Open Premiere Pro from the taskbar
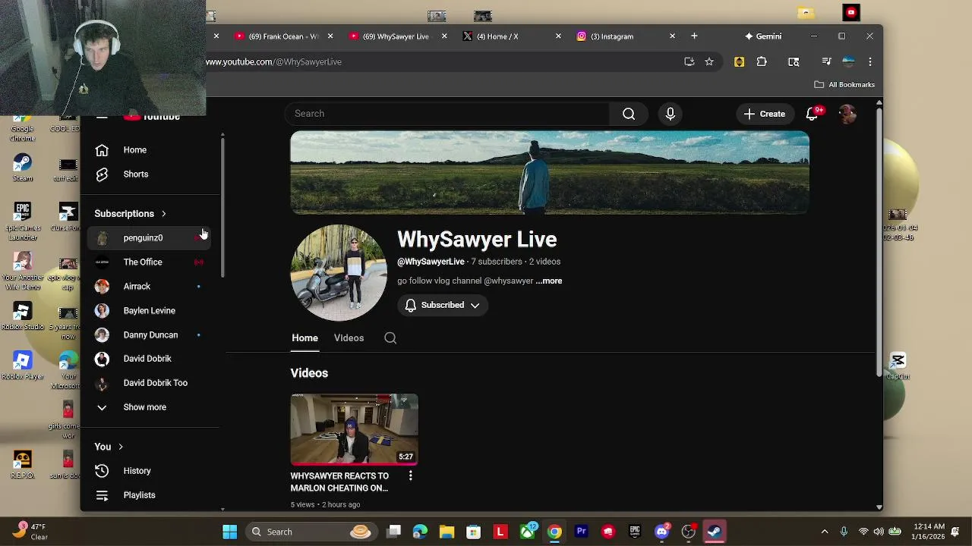The height and width of the screenshot is (546, 972). (x=582, y=532)
